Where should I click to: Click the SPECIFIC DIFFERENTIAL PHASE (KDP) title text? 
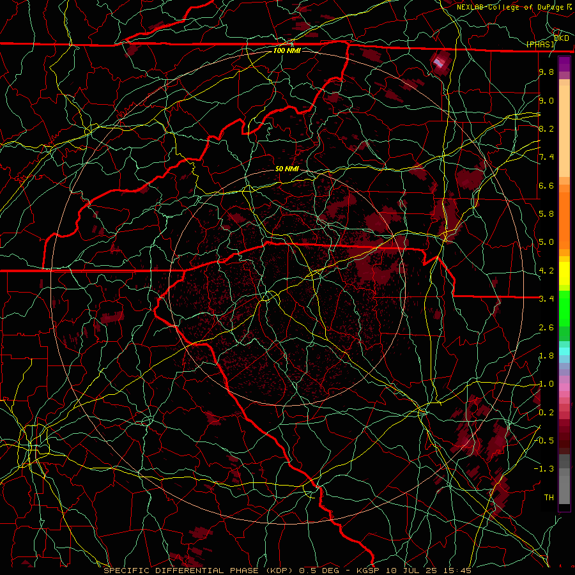tap(198, 571)
